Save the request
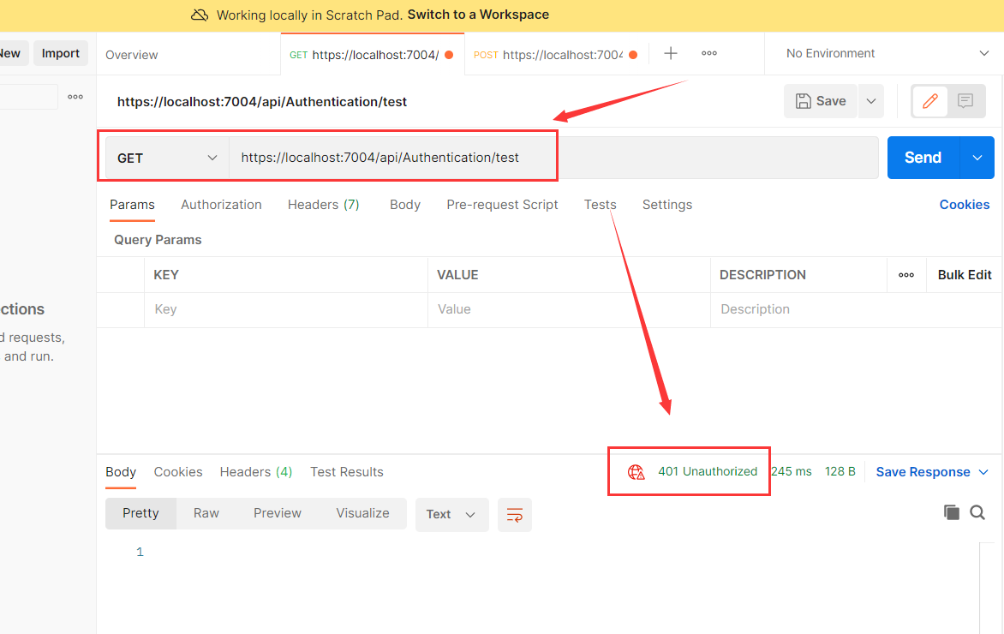This screenshot has width=1004, height=634. [x=820, y=100]
